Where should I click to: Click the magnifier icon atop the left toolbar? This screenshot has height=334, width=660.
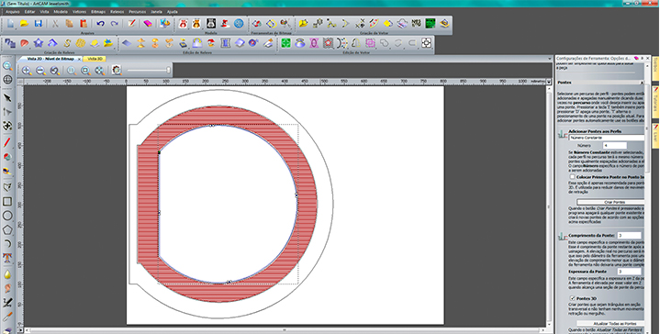(7, 66)
